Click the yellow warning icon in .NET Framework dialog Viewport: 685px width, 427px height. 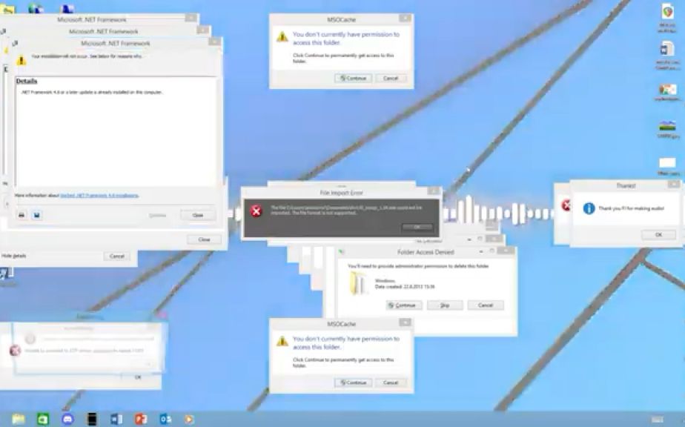click(21, 61)
